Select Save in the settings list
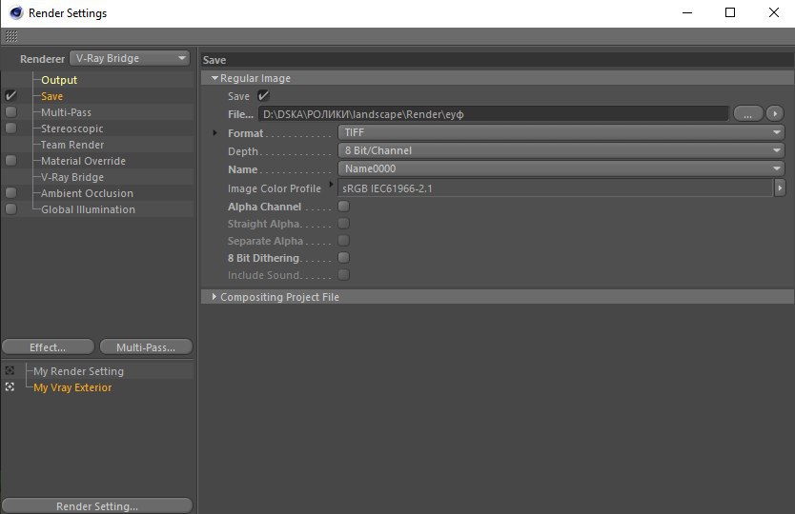The image size is (795, 514). [x=51, y=96]
